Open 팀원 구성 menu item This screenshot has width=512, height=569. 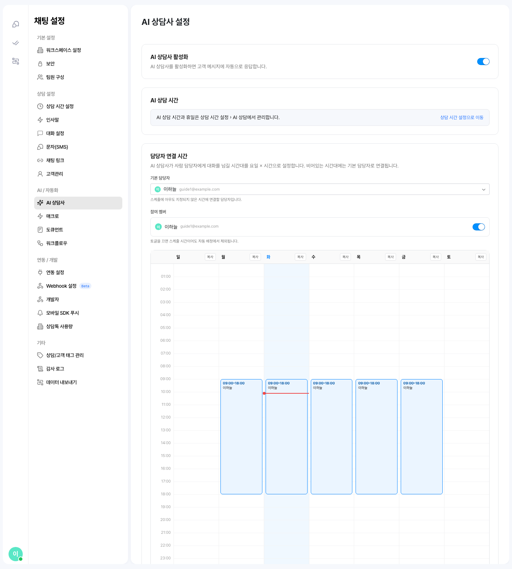78,77
